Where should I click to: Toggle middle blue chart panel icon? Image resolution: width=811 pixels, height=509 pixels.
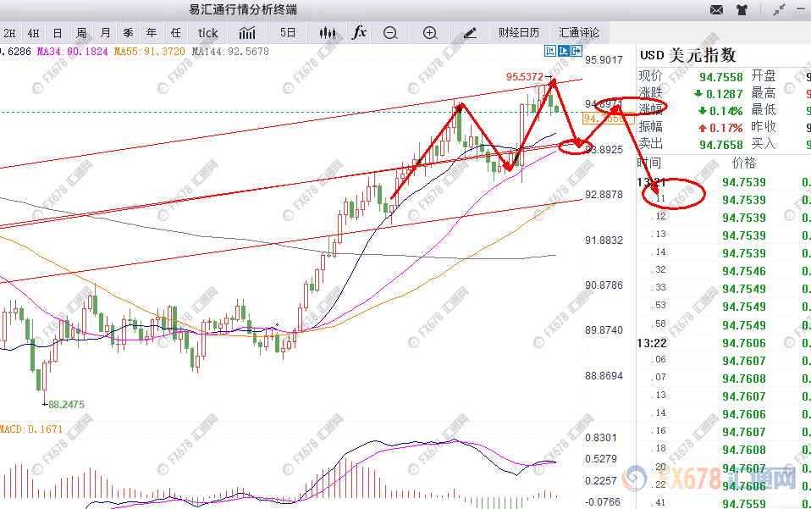[x=563, y=51]
